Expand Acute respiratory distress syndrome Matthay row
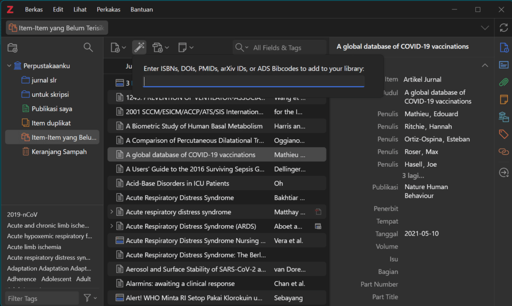 coord(111,212)
